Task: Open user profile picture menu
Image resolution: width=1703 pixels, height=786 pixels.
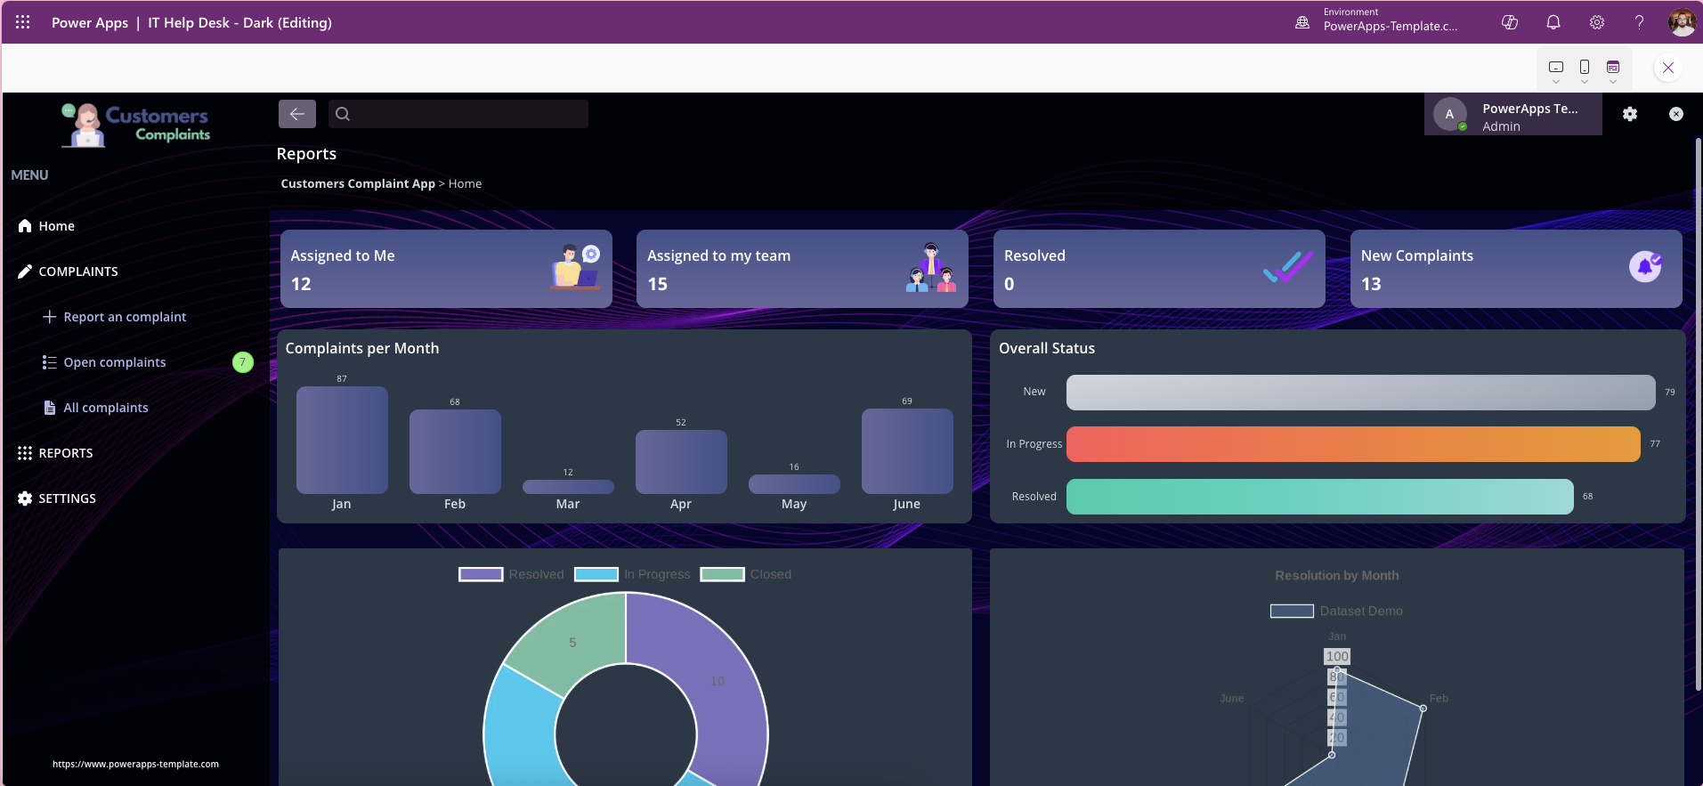Action: click(x=1682, y=22)
